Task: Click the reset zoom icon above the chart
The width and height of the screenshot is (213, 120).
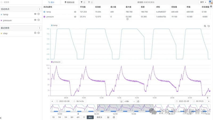Action: (x=209, y=26)
